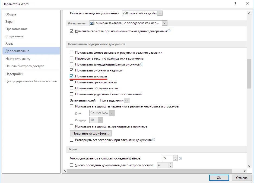Click the recent files count field showing 25
Image resolution: width=254 pixels, height=183 pixels.
coord(167,158)
